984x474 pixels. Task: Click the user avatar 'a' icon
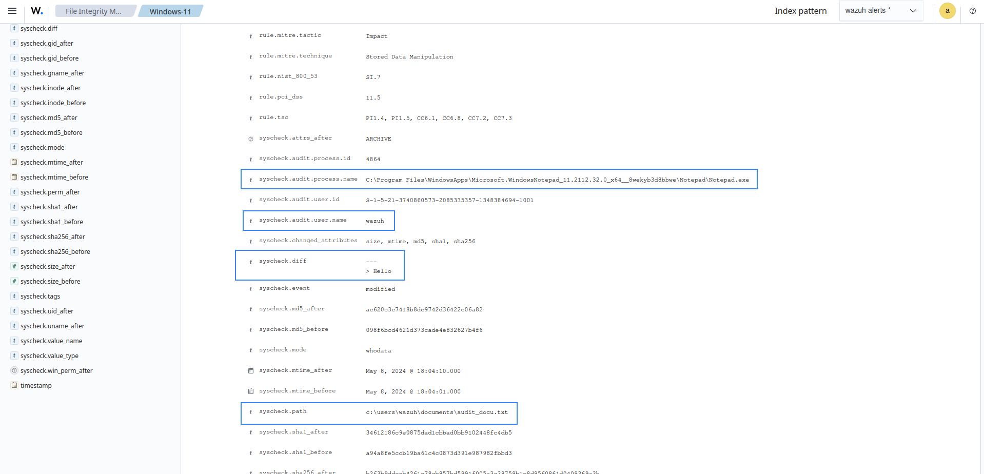coord(947,11)
